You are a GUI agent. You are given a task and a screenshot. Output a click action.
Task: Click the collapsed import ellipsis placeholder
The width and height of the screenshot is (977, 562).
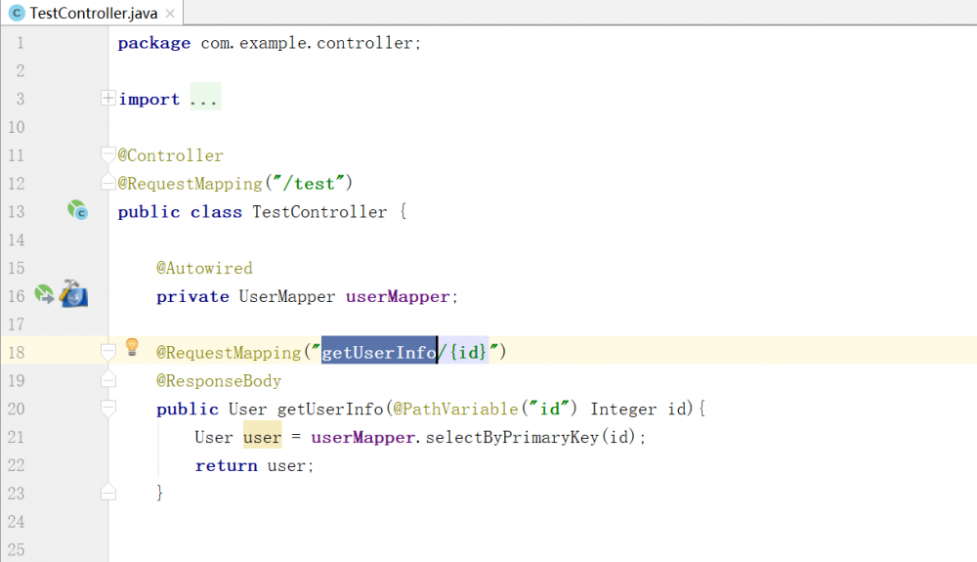click(x=205, y=99)
